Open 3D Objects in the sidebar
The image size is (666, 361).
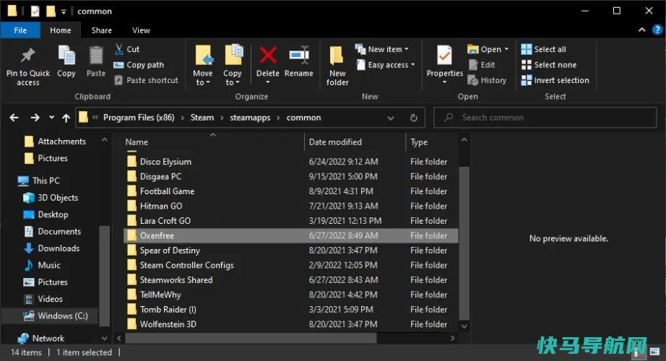click(51, 198)
